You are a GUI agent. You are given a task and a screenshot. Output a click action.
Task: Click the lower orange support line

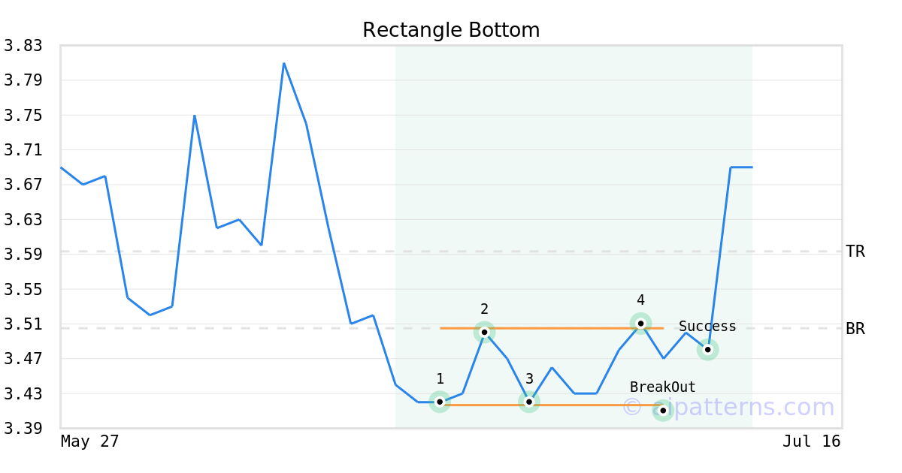click(552, 405)
